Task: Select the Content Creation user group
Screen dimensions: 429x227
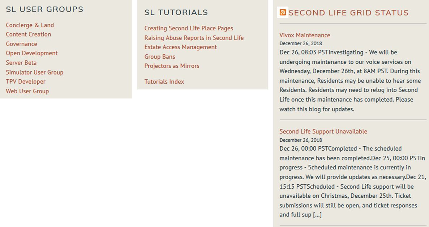Action: [x=28, y=34]
